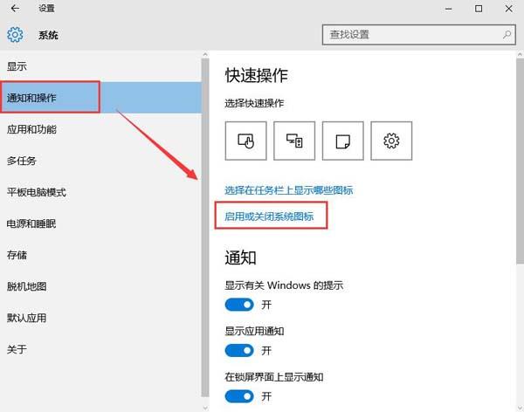
Task: Open 存储 settings page
Action: (x=100, y=255)
